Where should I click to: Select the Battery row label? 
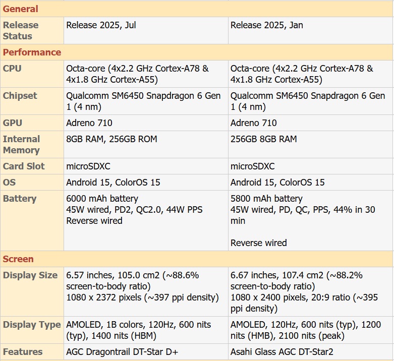pyautogui.click(x=32, y=220)
